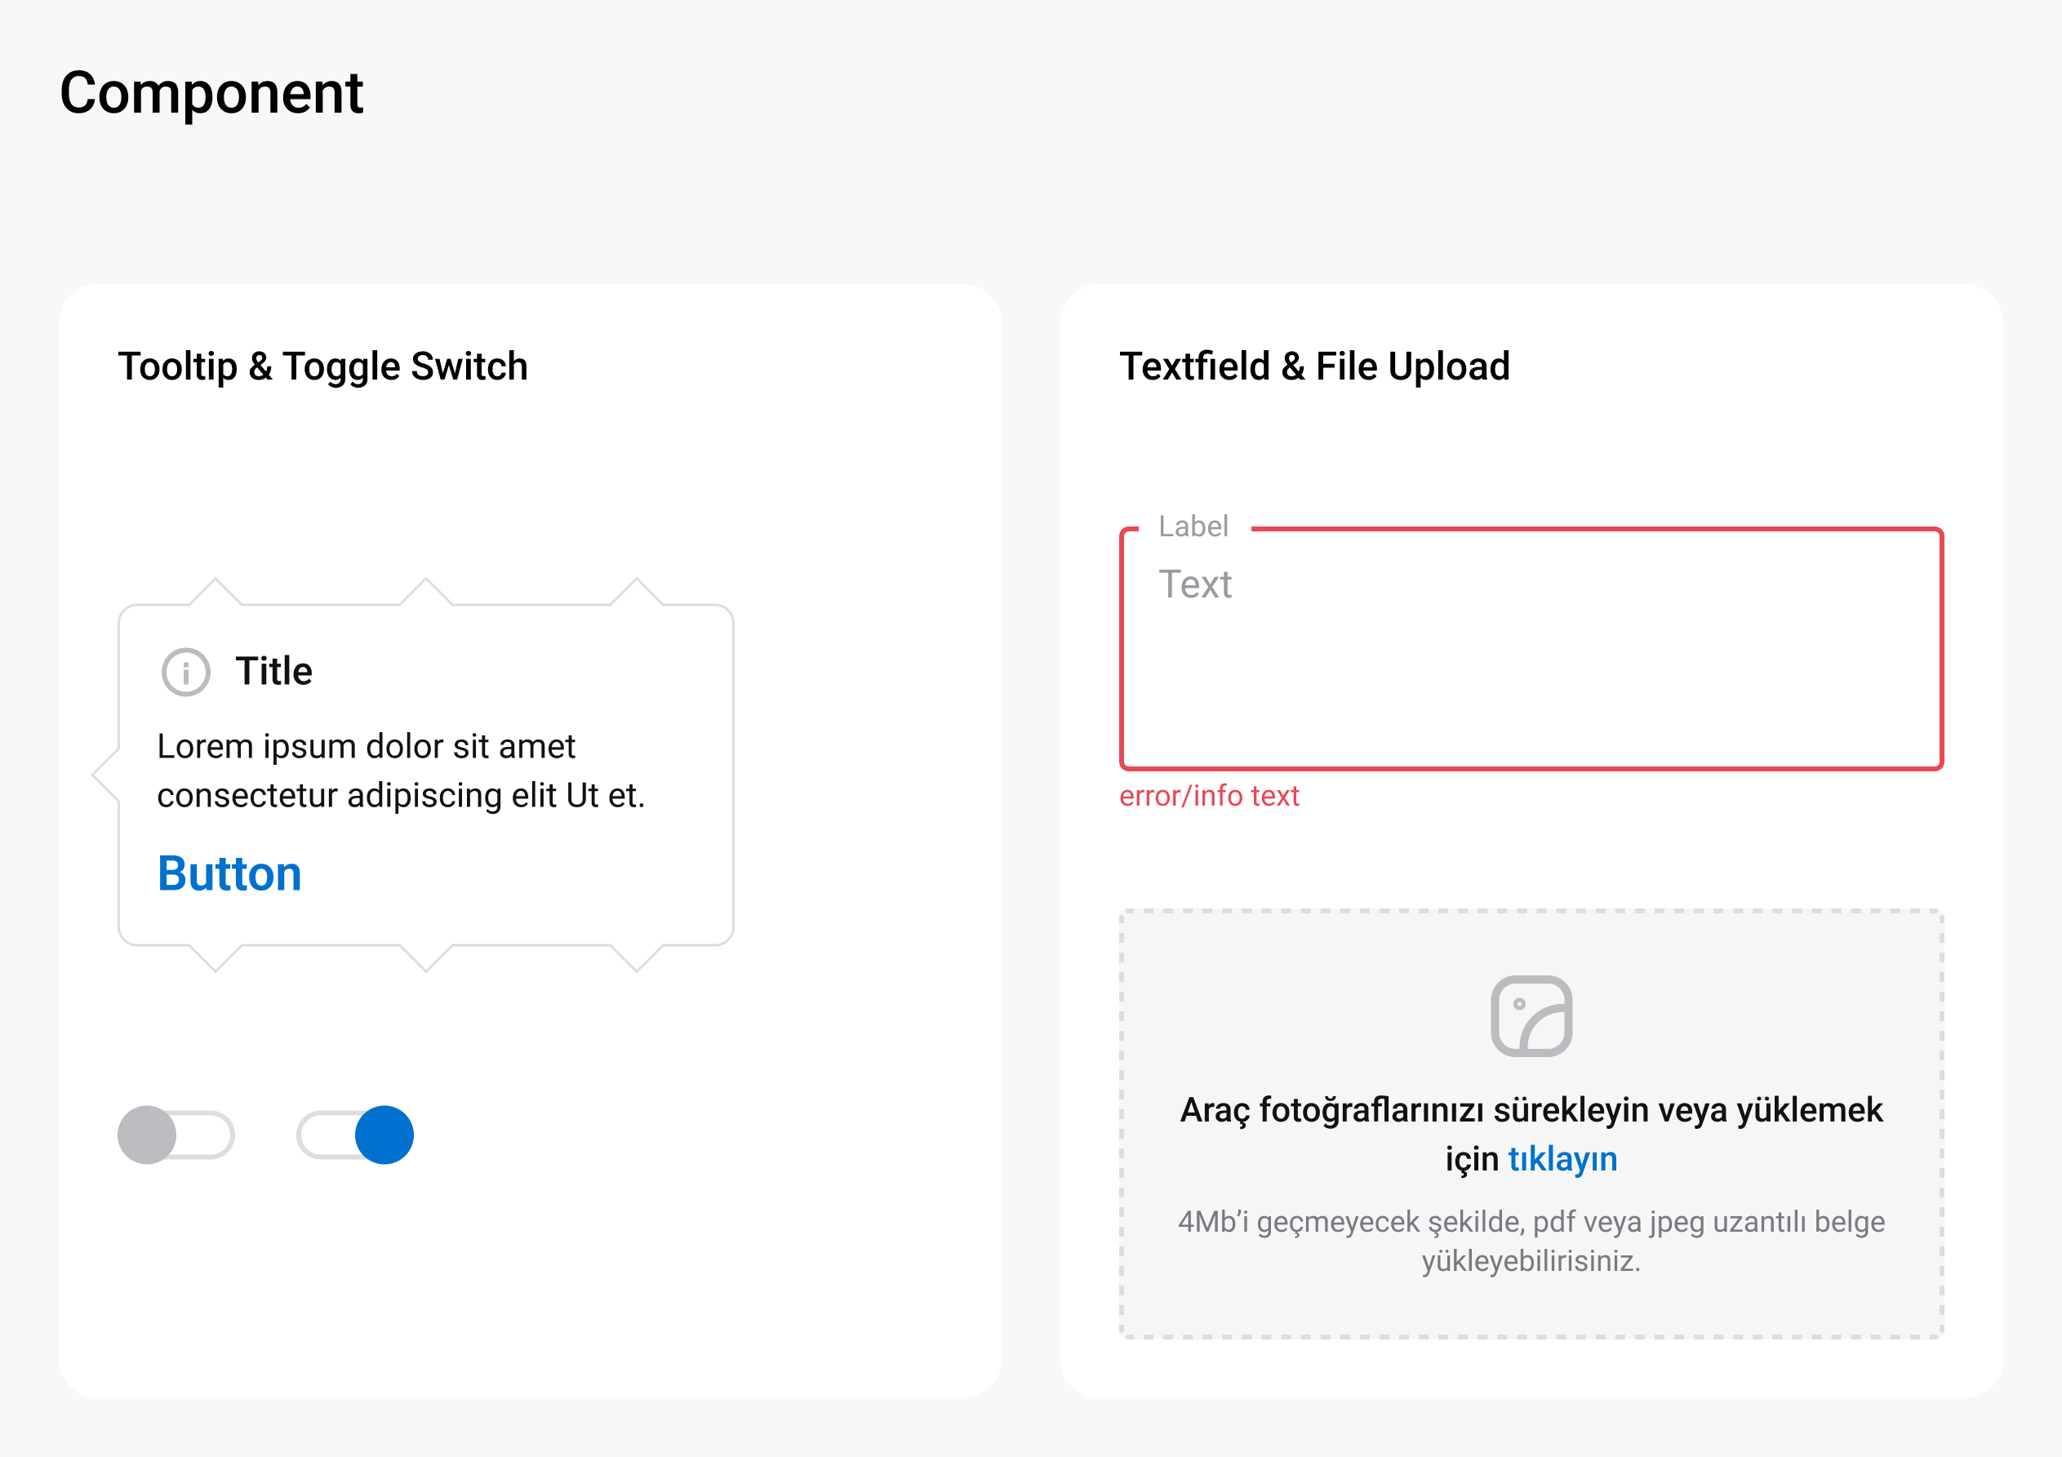Click the tooltip's bottom-left arrow pointer
Screen dimensions: 2062x1457
coord(216,958)
